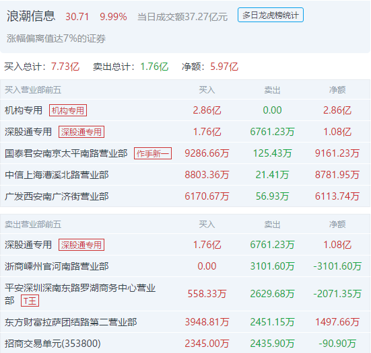
Task: Click the 作手新一 trader tag
Action: 153,153
